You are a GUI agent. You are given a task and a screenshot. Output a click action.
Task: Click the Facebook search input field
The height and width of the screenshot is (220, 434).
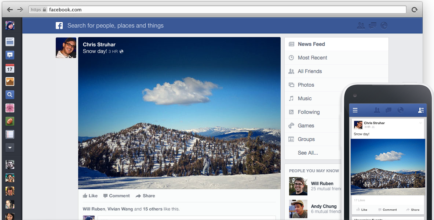[x=183, y=26]
